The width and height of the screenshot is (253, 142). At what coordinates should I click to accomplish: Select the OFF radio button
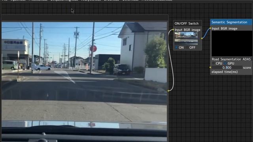187,47
